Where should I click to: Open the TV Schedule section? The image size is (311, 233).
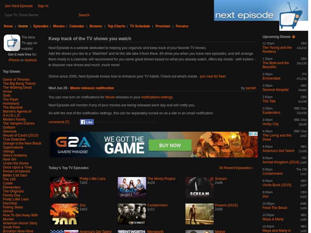point(140,26)
